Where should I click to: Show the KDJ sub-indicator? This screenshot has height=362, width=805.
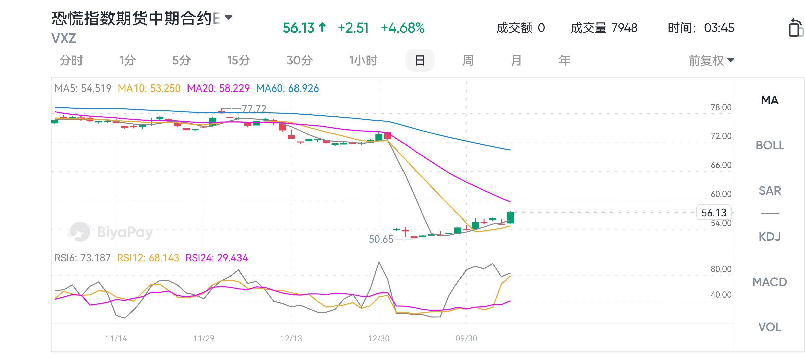770,237
